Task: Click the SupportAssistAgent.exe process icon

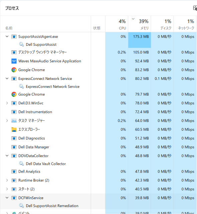Action: coord(14,36)
